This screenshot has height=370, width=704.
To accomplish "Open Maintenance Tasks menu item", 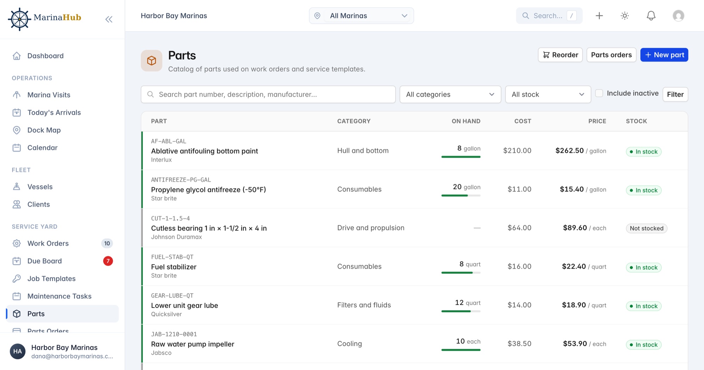I will pyautogui.click(x=62, y=296).
